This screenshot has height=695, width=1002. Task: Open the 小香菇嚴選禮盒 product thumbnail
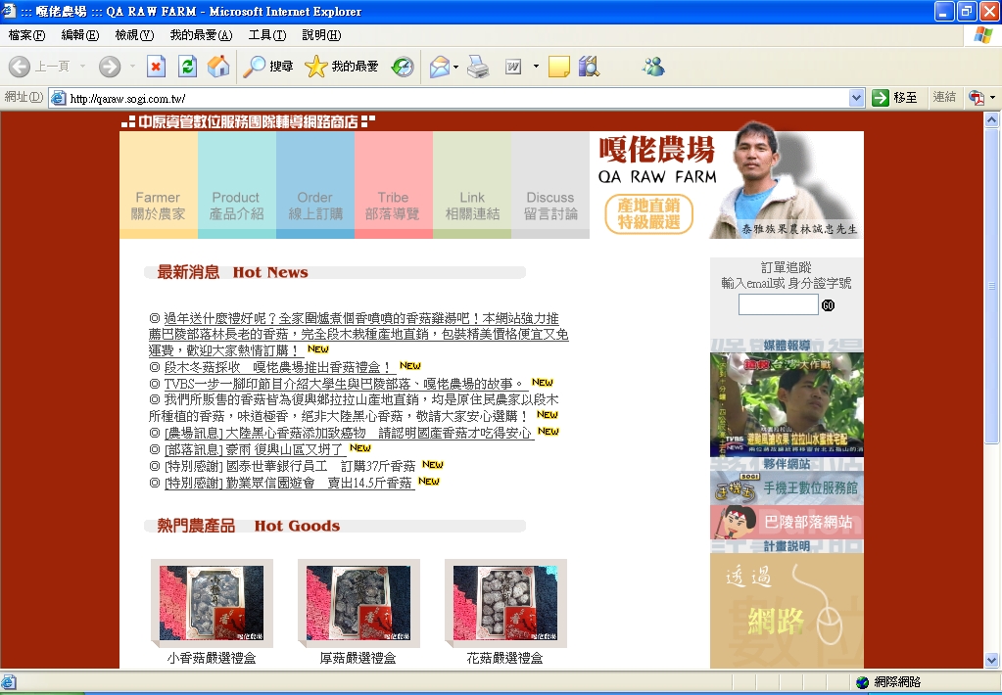click(x=212, y=603)
